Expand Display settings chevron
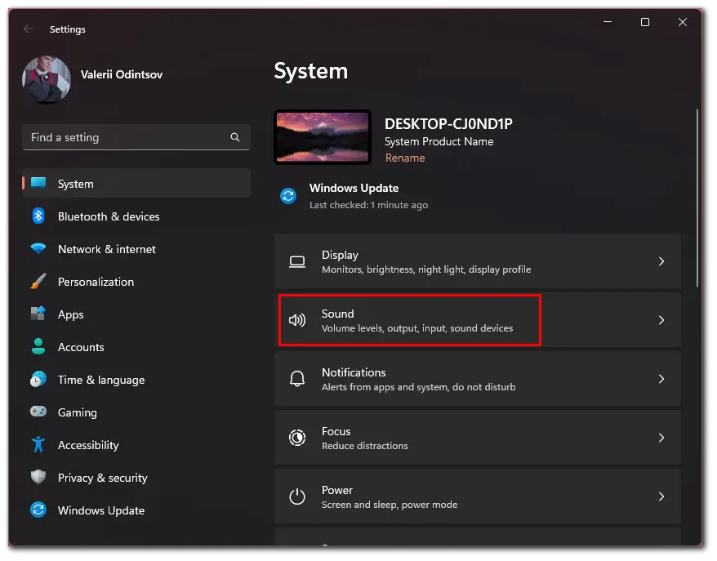This screenshot has height=561, width=717. [661, 261]
